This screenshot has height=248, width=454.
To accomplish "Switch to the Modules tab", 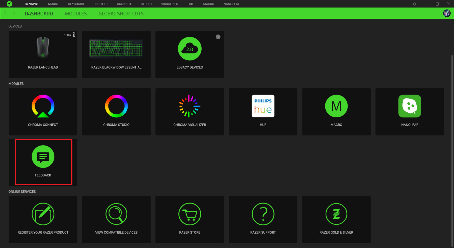I will tap(76, 14).
